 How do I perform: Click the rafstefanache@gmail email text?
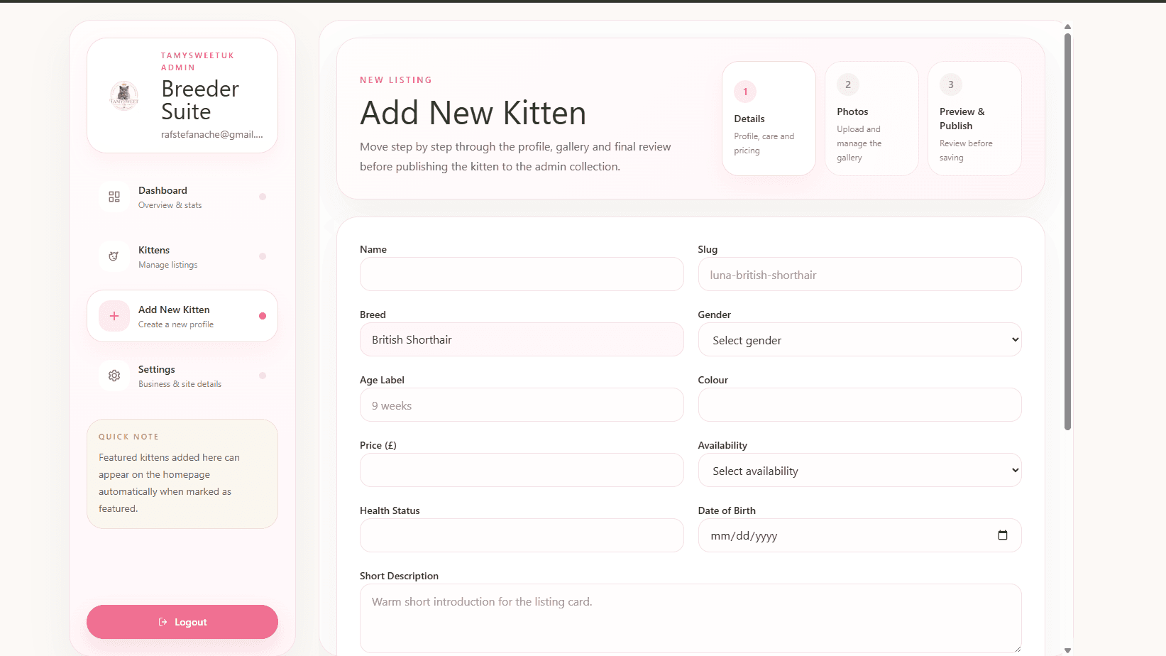coord(212,134)
